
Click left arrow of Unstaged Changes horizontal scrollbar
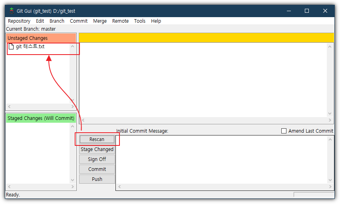click(x=9, y=106)
